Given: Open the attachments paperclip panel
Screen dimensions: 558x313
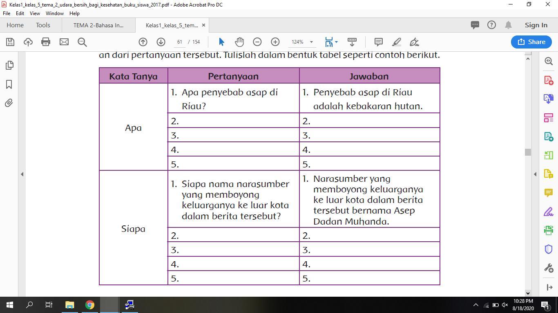Looking at the screenshot, I should click(9, 103).
